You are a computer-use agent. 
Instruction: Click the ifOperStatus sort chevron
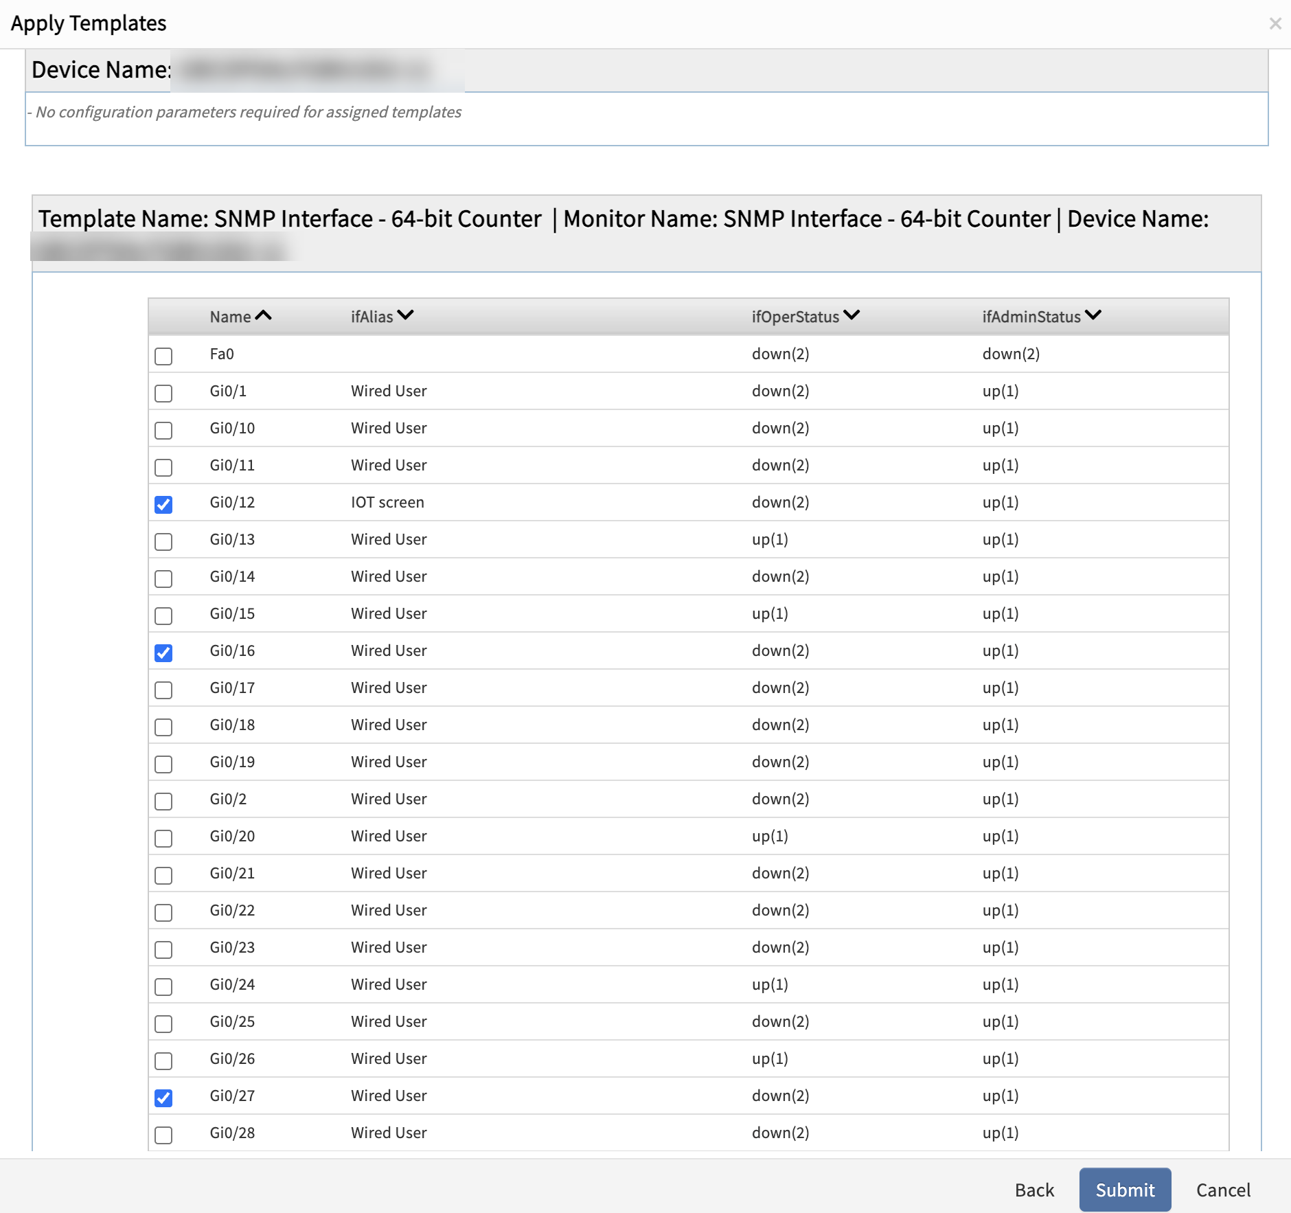[852, 315]
